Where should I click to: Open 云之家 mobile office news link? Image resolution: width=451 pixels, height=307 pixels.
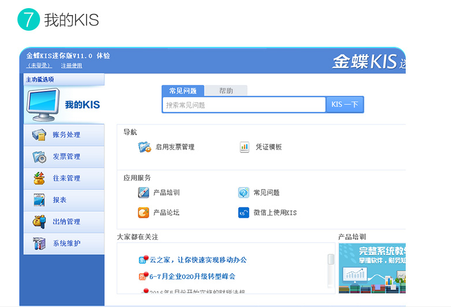click(198, 260)
